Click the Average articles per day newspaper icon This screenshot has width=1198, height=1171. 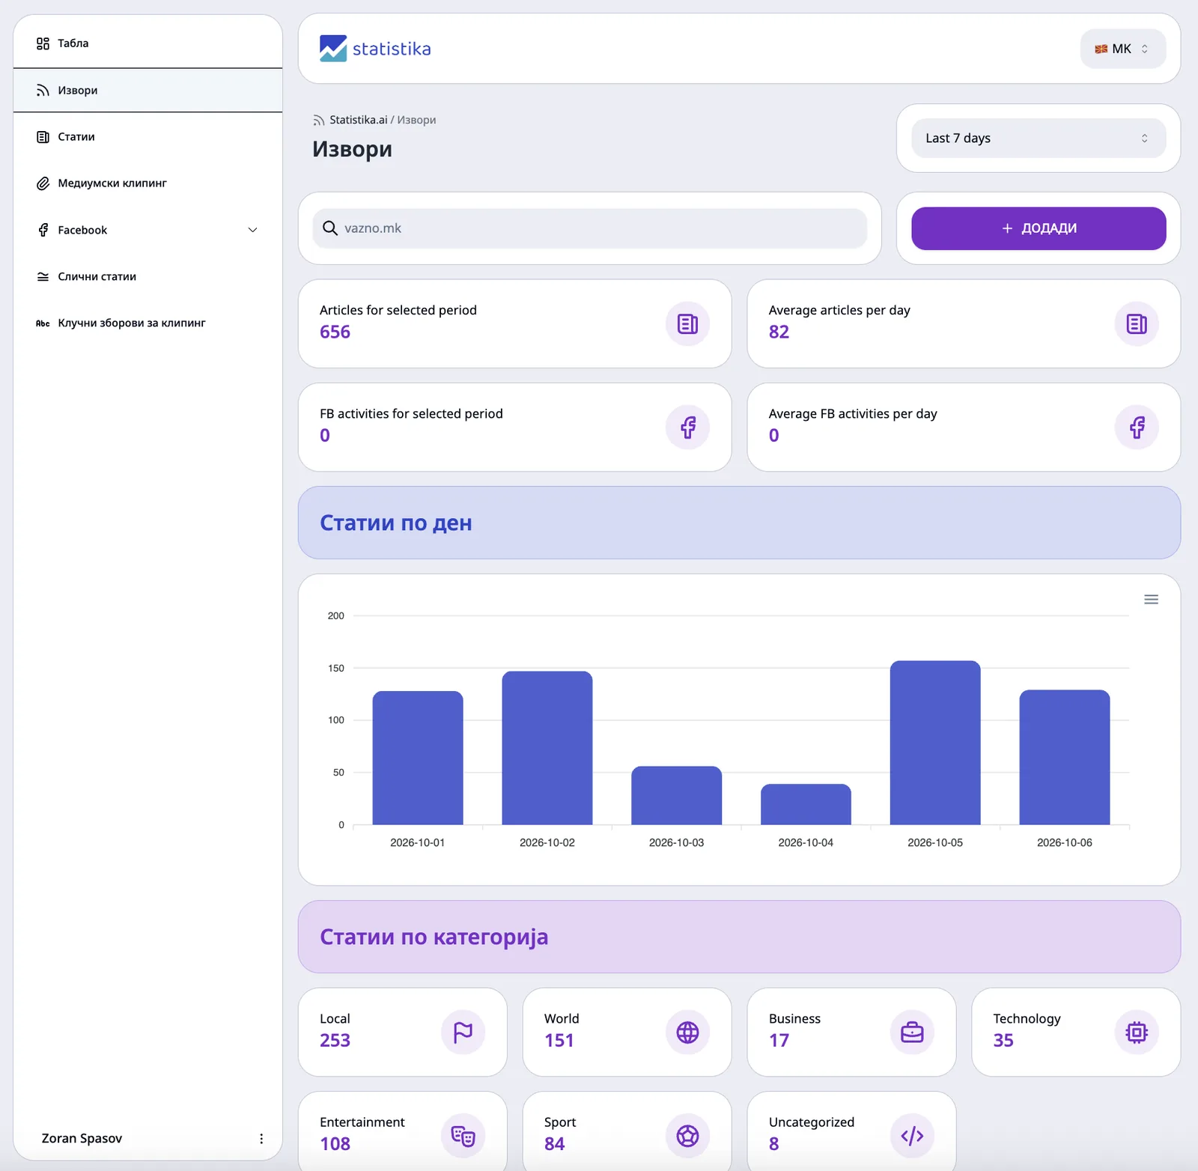coord(1137,324)
